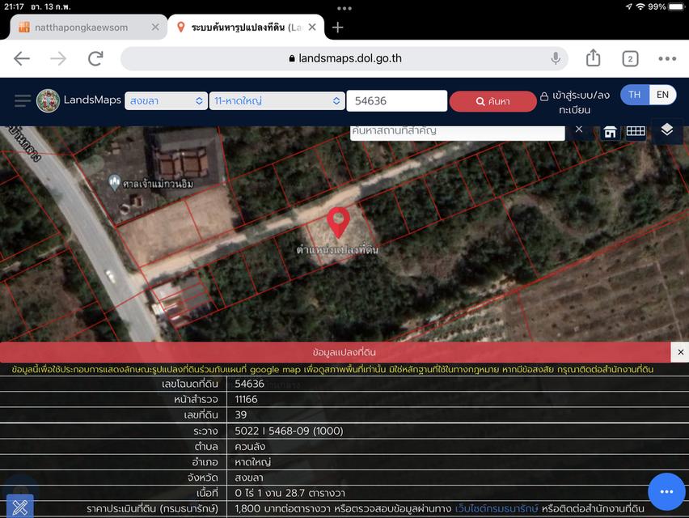Click the red ค้นหา search button
The width and height of the screenshot is (689, 518).
click(x=492, y=101)
